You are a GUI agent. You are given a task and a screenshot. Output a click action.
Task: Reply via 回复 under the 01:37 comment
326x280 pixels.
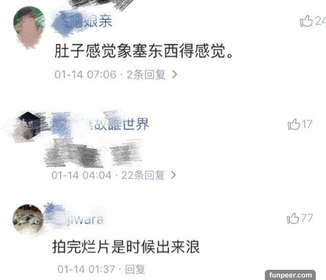tap(134, 269)
